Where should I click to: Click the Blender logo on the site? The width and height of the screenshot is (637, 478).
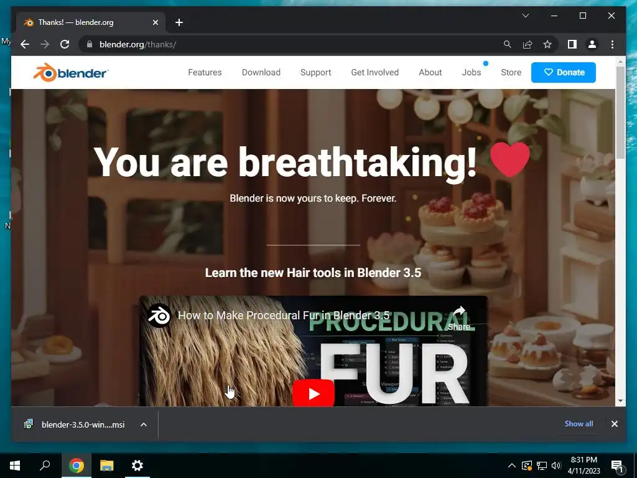[x=71, y=72]
